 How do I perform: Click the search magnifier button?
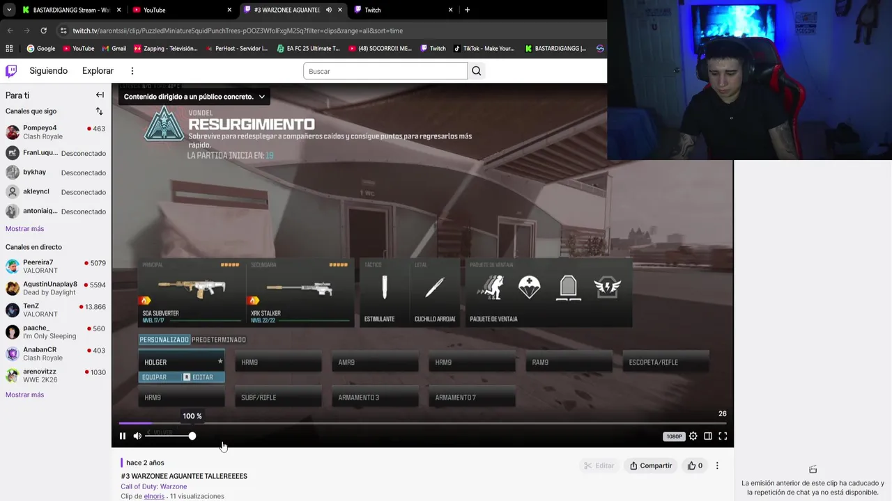(x=477, y=71)
